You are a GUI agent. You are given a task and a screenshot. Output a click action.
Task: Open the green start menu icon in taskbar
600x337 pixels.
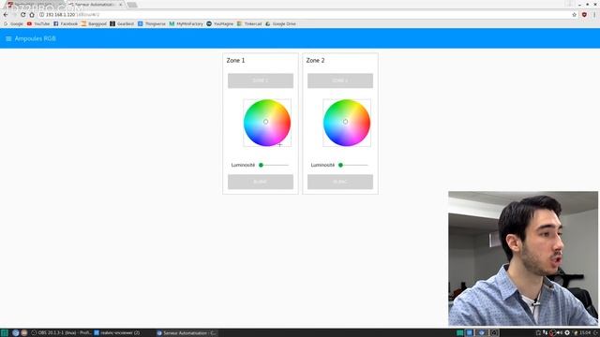pos(4,333)
